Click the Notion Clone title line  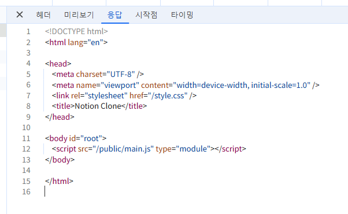click(x=99, y=106)
